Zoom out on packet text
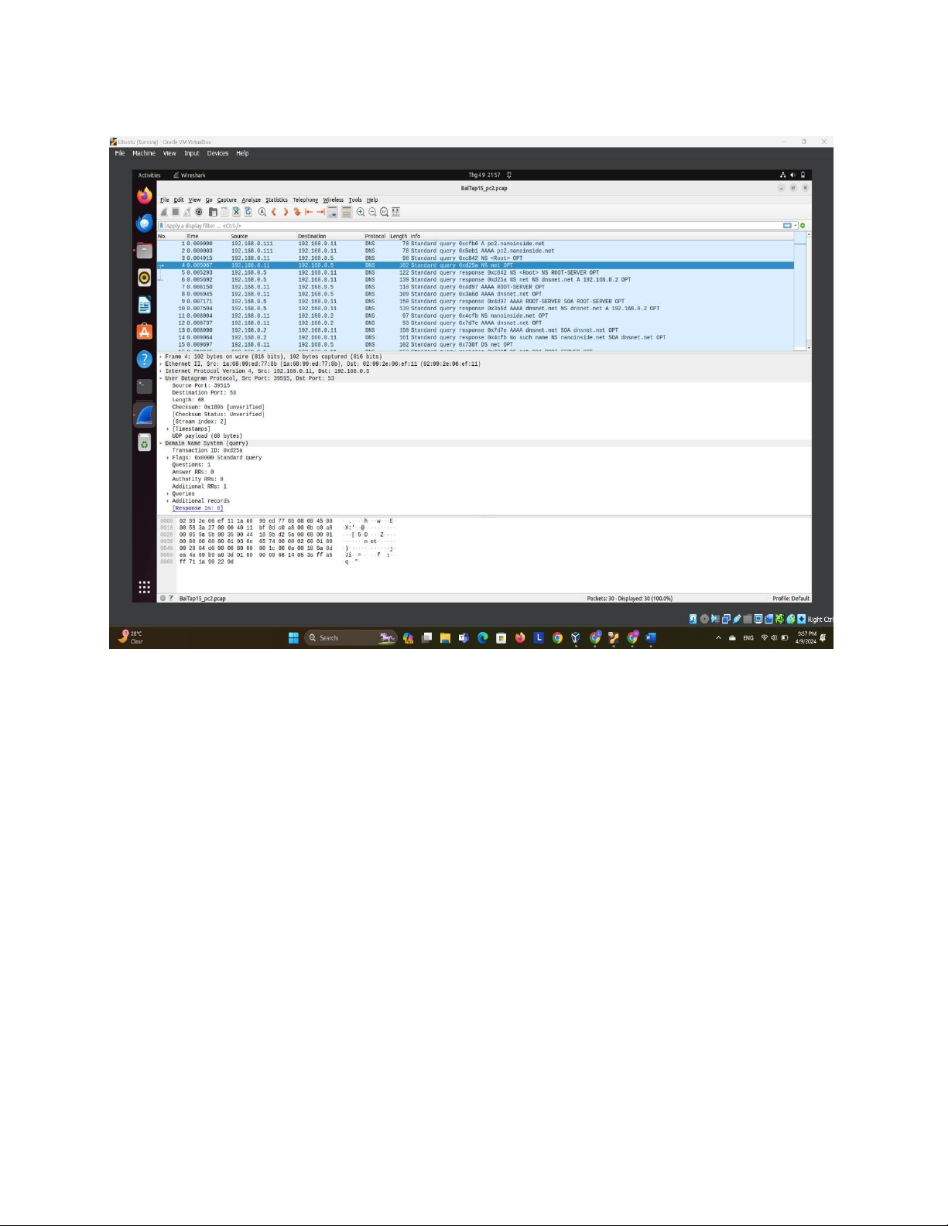The height and width of the screenshot is (1226, 948). pyautogui.click(x=372, y=212)
